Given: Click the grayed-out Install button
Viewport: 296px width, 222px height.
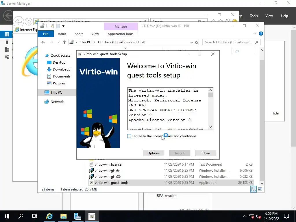Looking at the screenshot, I should click(180, 153).
